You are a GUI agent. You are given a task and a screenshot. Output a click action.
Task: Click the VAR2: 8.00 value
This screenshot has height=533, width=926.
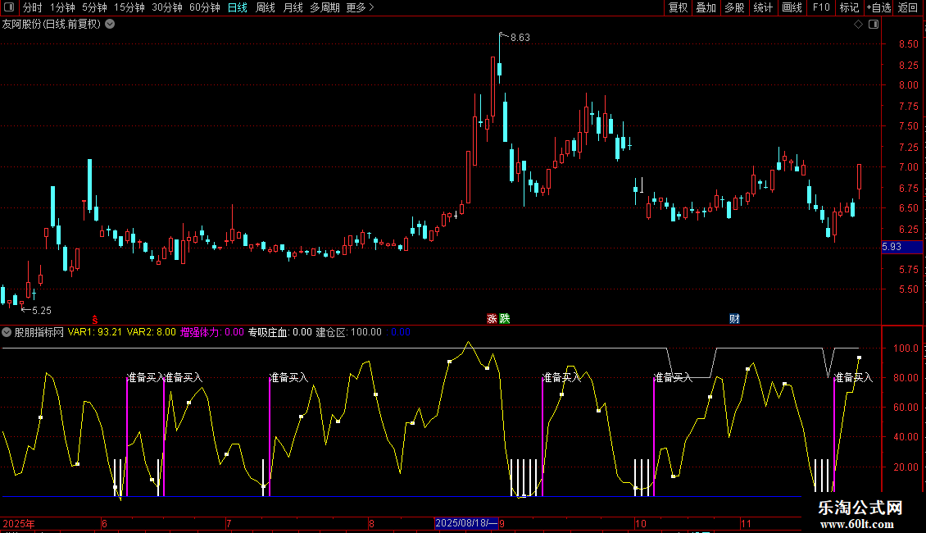pos(151,332)
